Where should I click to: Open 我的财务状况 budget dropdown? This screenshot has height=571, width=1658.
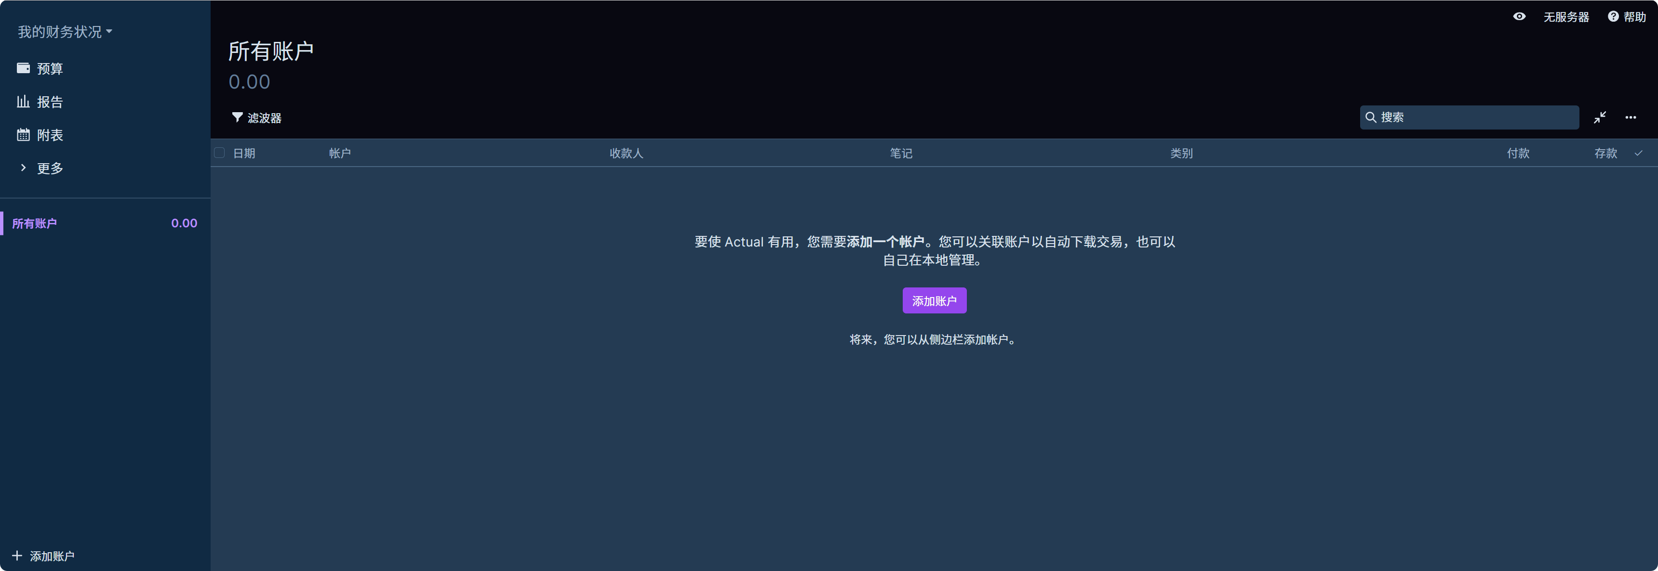pyautogui.click(x=65, y=31)
